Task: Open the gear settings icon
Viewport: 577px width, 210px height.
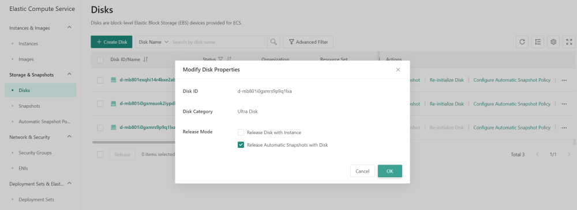Action: pos(553,42)
